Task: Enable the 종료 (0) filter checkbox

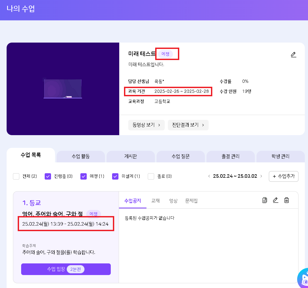Action: point(151,176)
